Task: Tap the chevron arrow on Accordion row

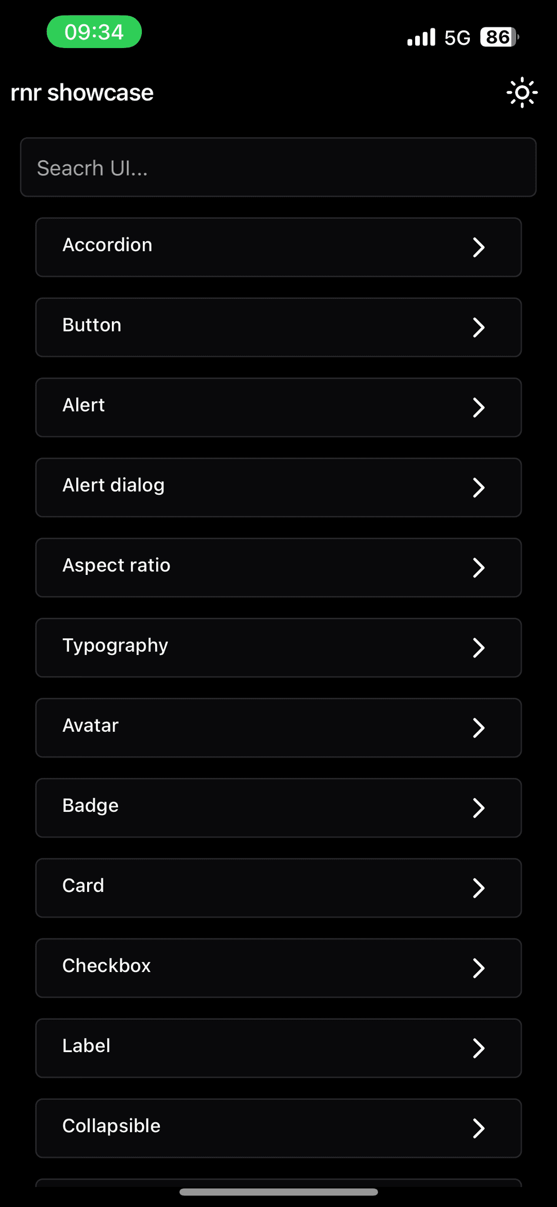Action: (479, 247)
